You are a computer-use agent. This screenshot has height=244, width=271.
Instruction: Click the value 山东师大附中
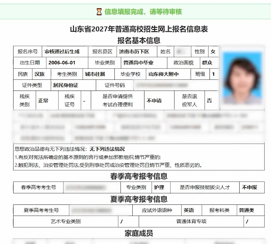(x=163, y=74)
